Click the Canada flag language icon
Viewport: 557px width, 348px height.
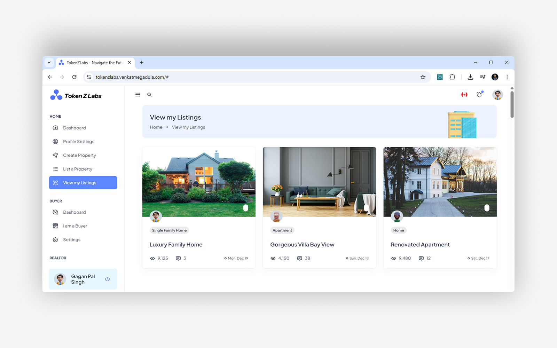coord(464,95)
